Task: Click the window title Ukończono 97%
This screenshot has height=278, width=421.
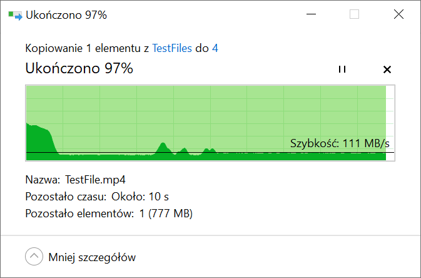Action: pyautogui.click(x=66, y=15)
